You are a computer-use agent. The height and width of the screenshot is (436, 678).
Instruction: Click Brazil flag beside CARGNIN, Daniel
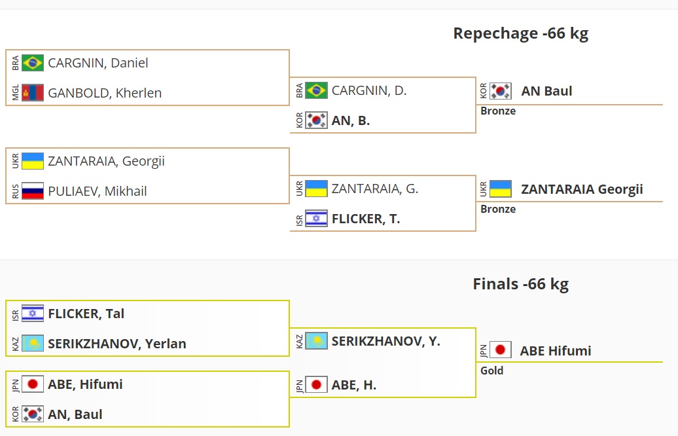click(x=33, y=63)
